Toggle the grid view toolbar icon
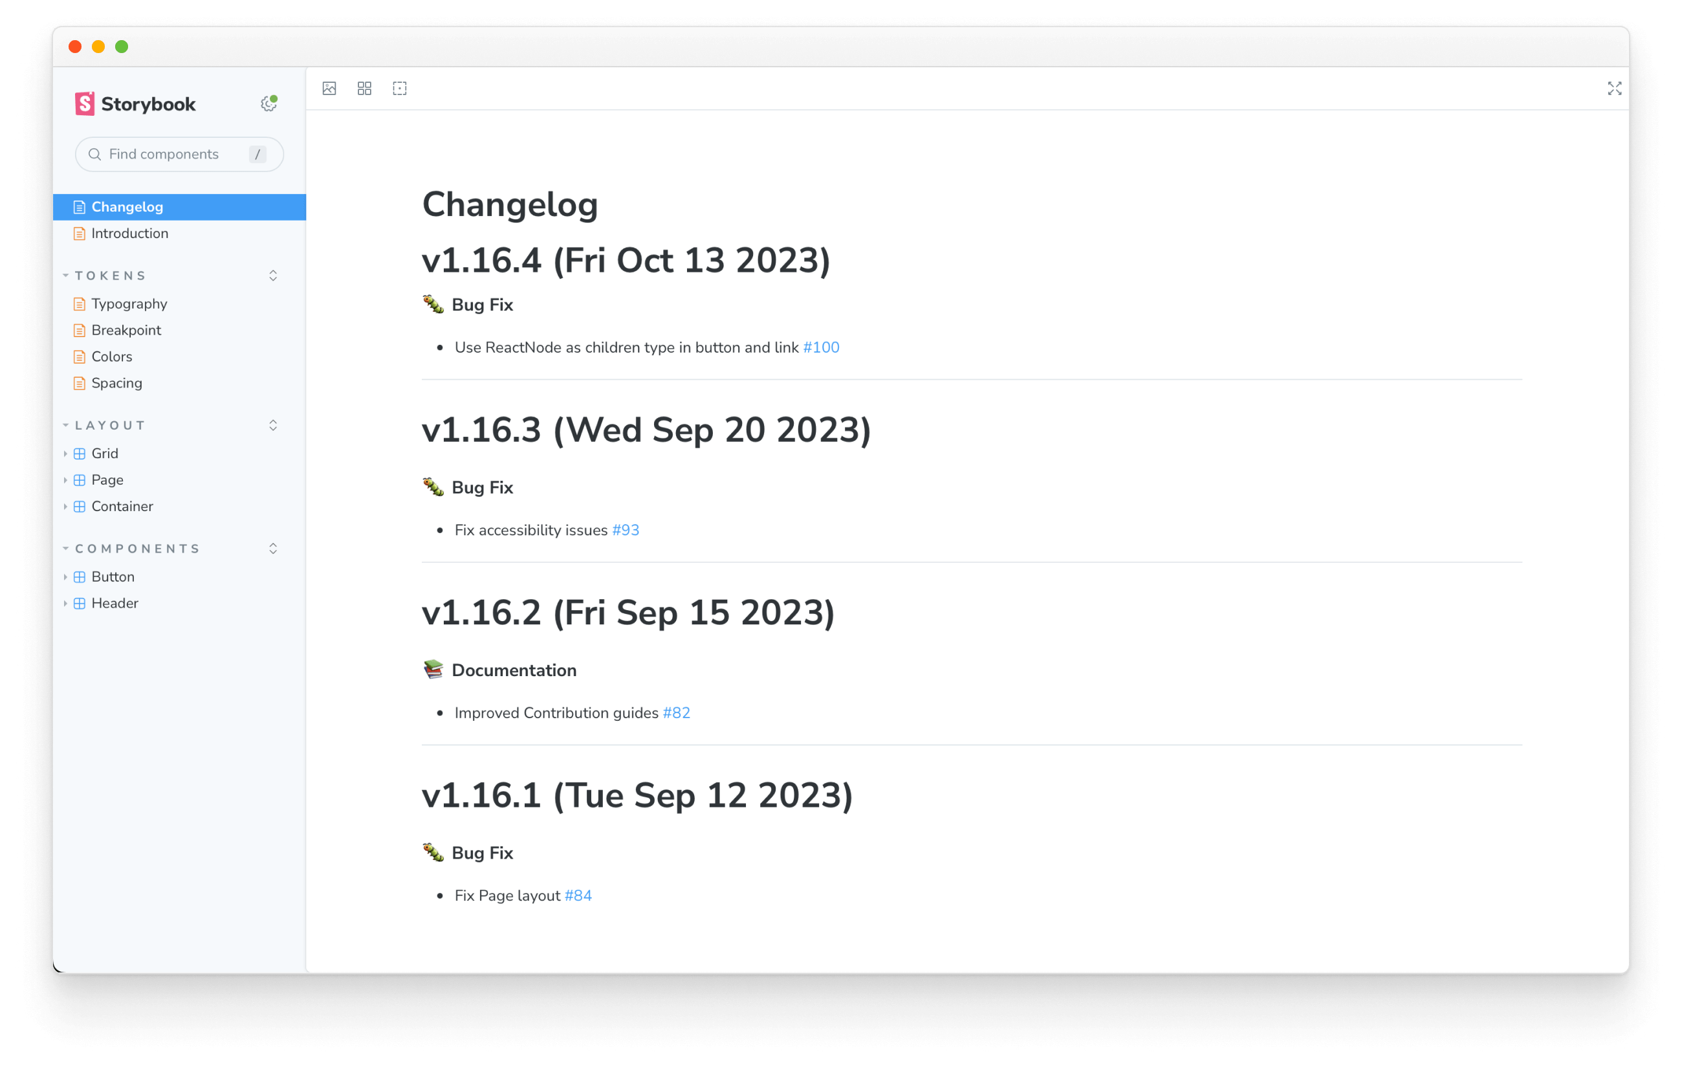1682x1065 pixels. [x=365, y=89]
